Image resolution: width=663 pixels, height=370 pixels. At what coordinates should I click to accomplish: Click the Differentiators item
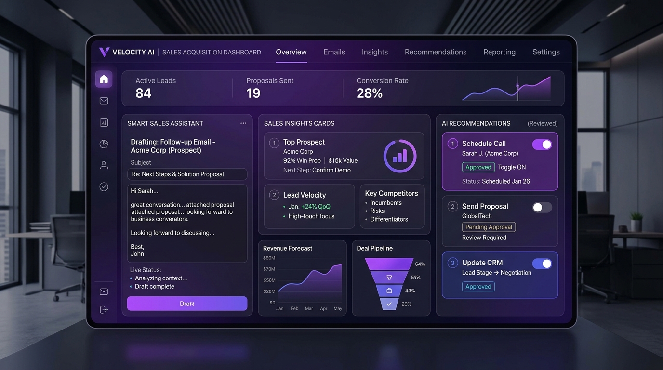pyautogui.click(x=389, y=219)
